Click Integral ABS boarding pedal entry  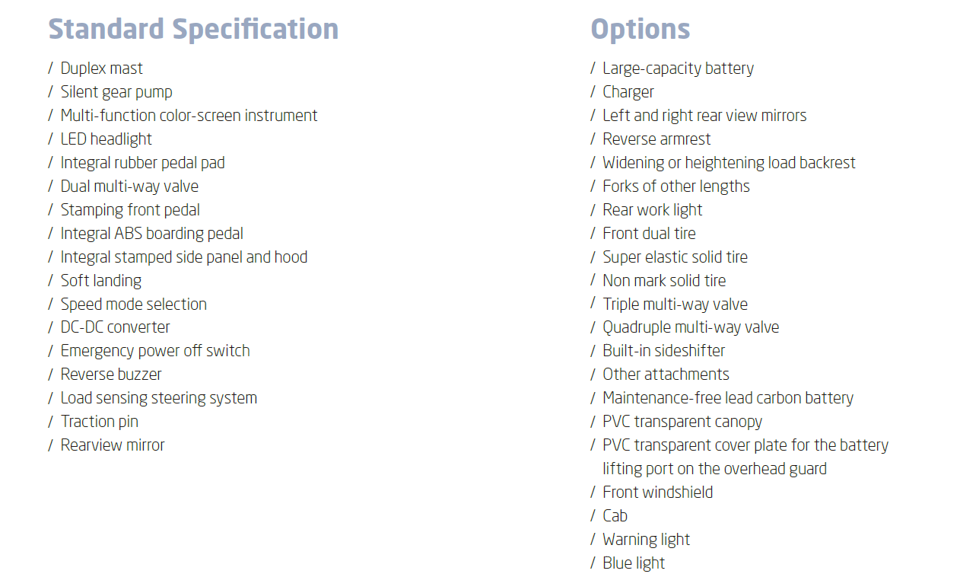click(151, 234)
